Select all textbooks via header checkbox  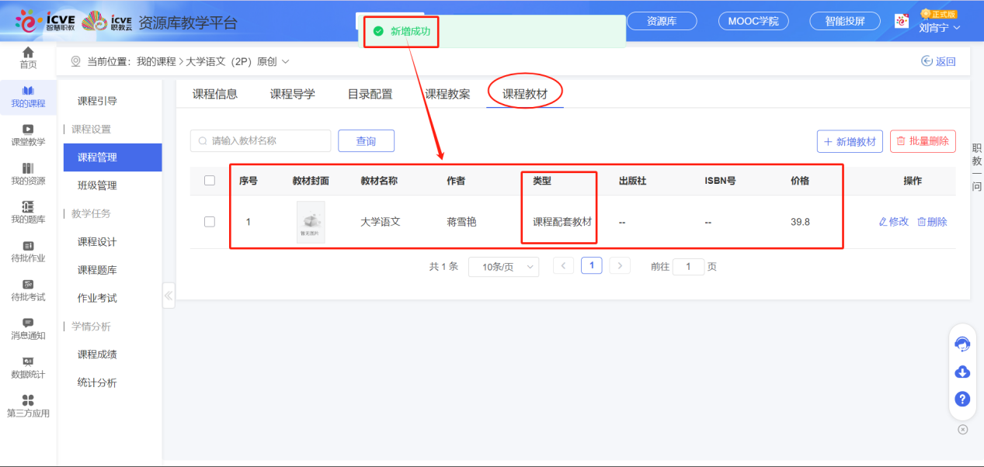209,179
